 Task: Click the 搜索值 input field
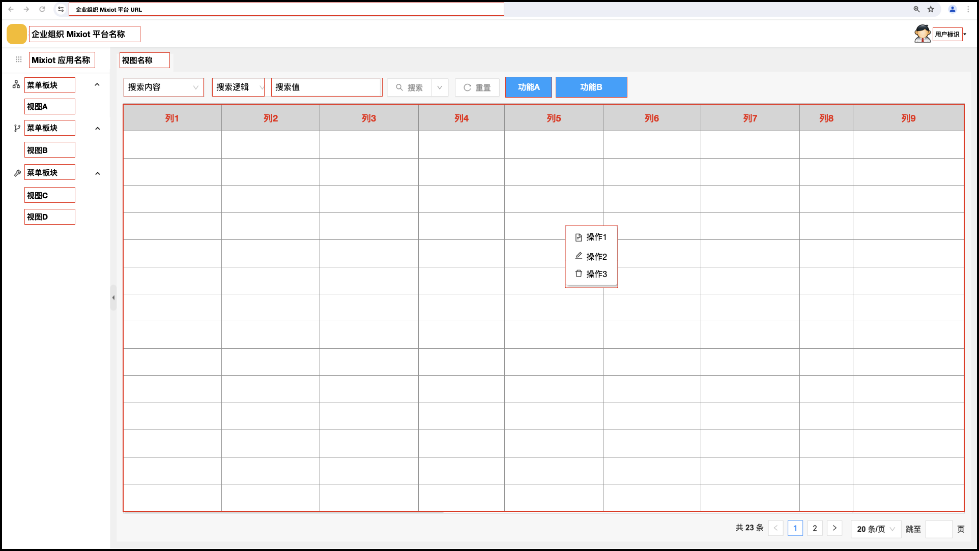click(x=326, y=87)
